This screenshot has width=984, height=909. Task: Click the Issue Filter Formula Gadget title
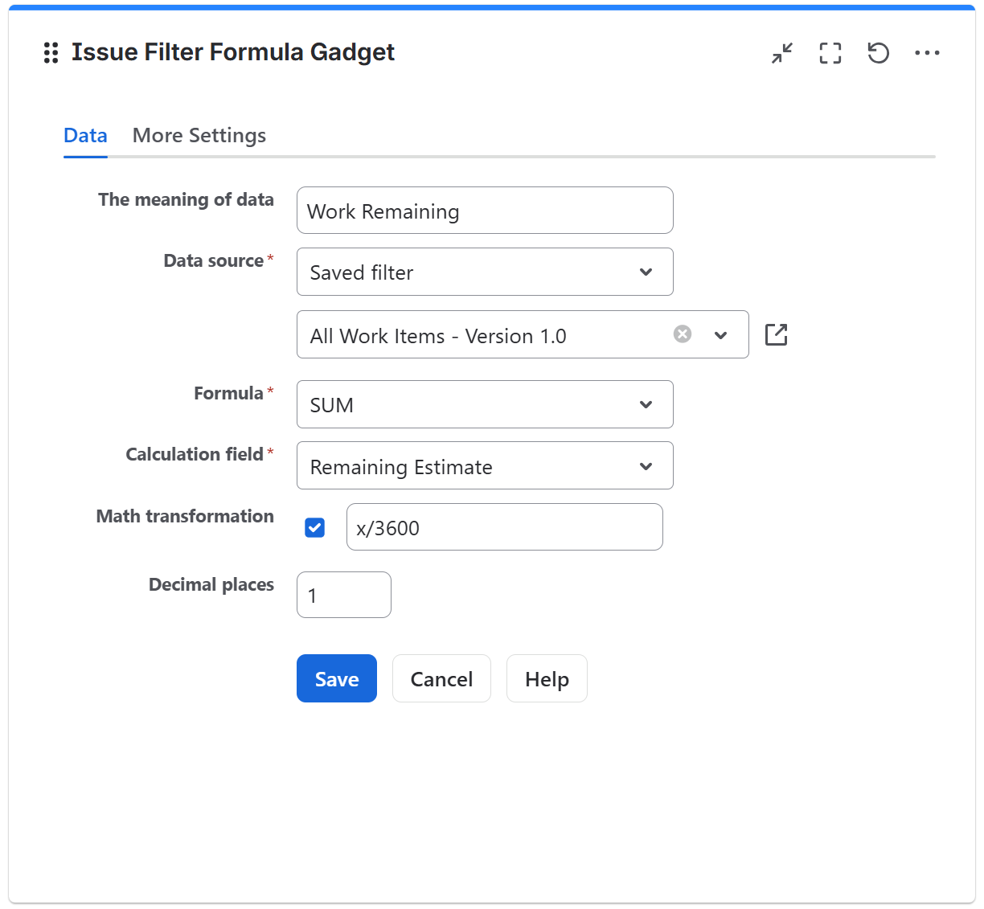[x=233, y=52]
